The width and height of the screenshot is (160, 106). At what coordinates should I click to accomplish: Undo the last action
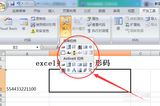(x=18, y=4)
